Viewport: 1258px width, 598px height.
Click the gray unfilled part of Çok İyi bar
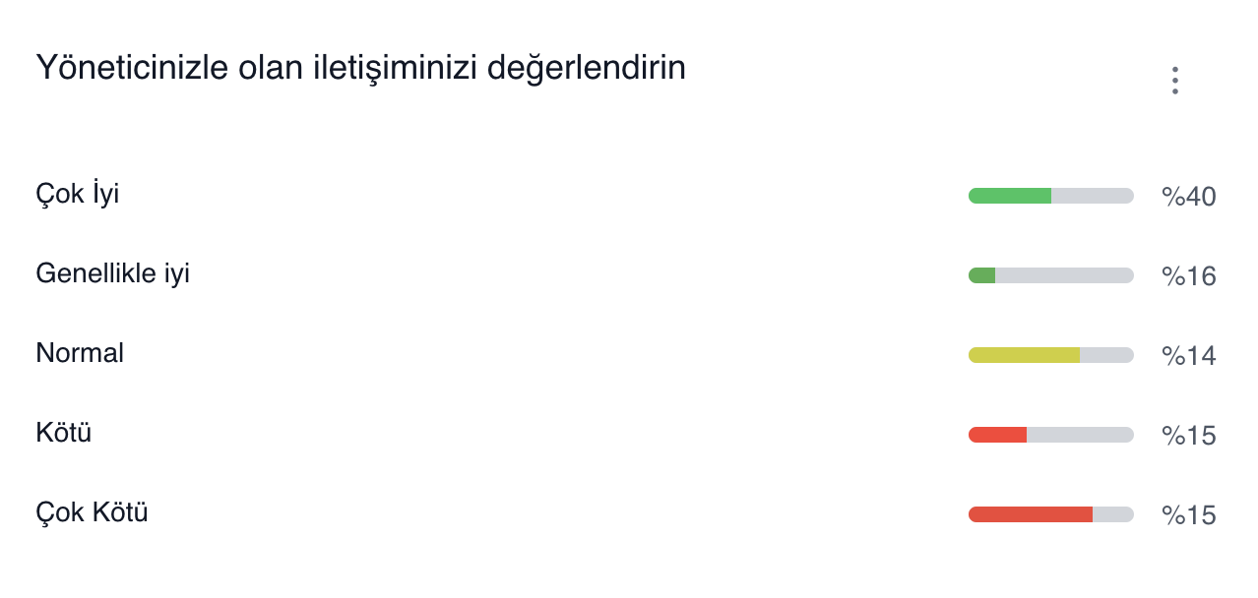[x=1093, y=196]
